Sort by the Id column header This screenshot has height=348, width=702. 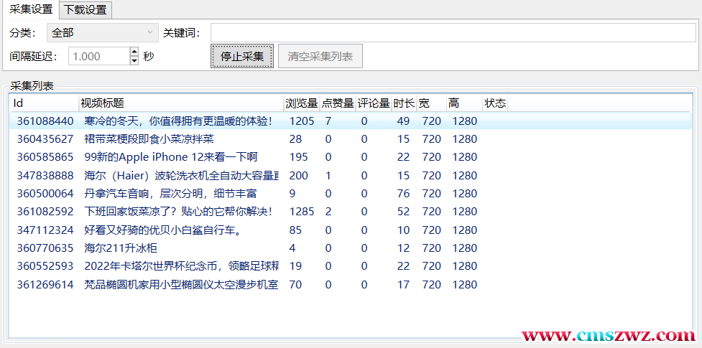pos(43,103)
